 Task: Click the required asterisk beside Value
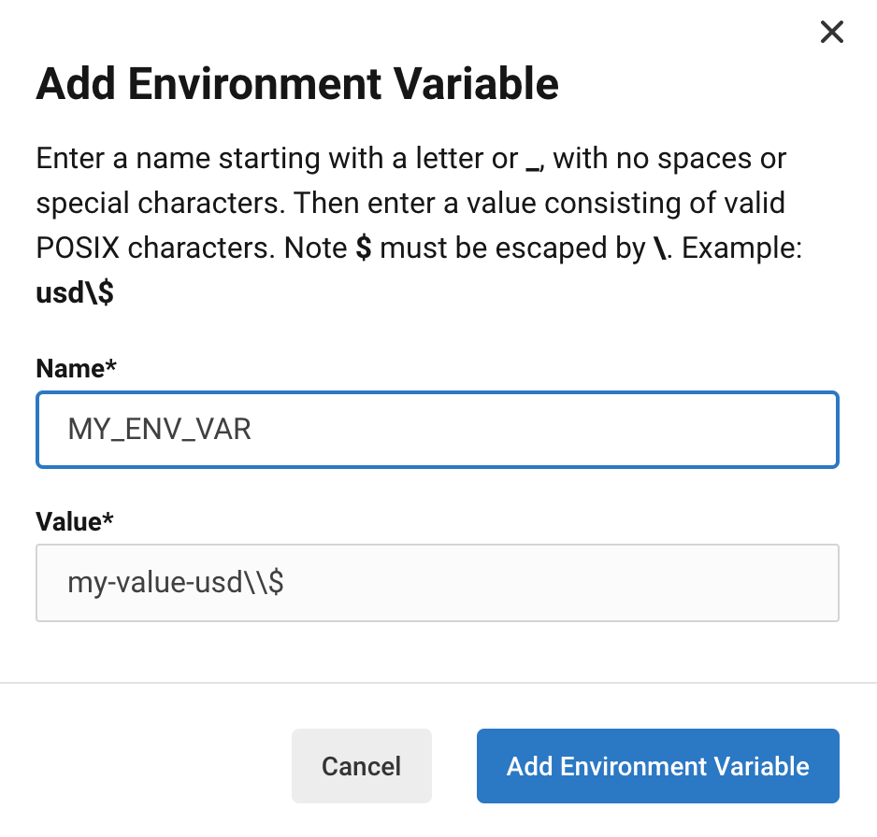point(108,520)
